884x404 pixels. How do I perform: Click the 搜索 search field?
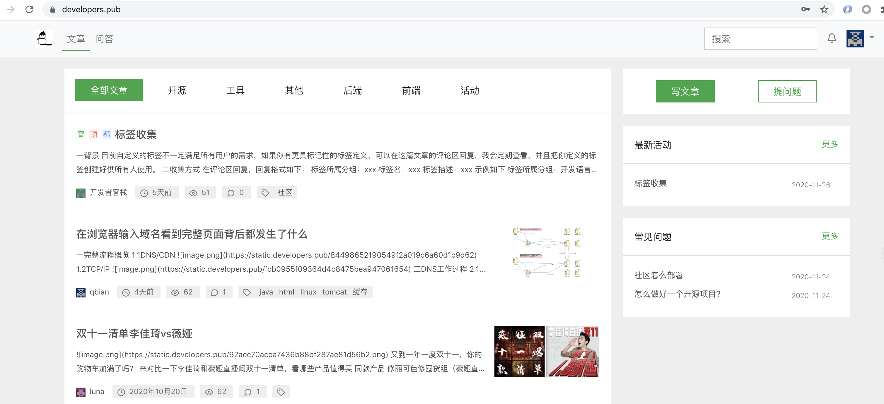pyautogui.click(x=760, y=38)
